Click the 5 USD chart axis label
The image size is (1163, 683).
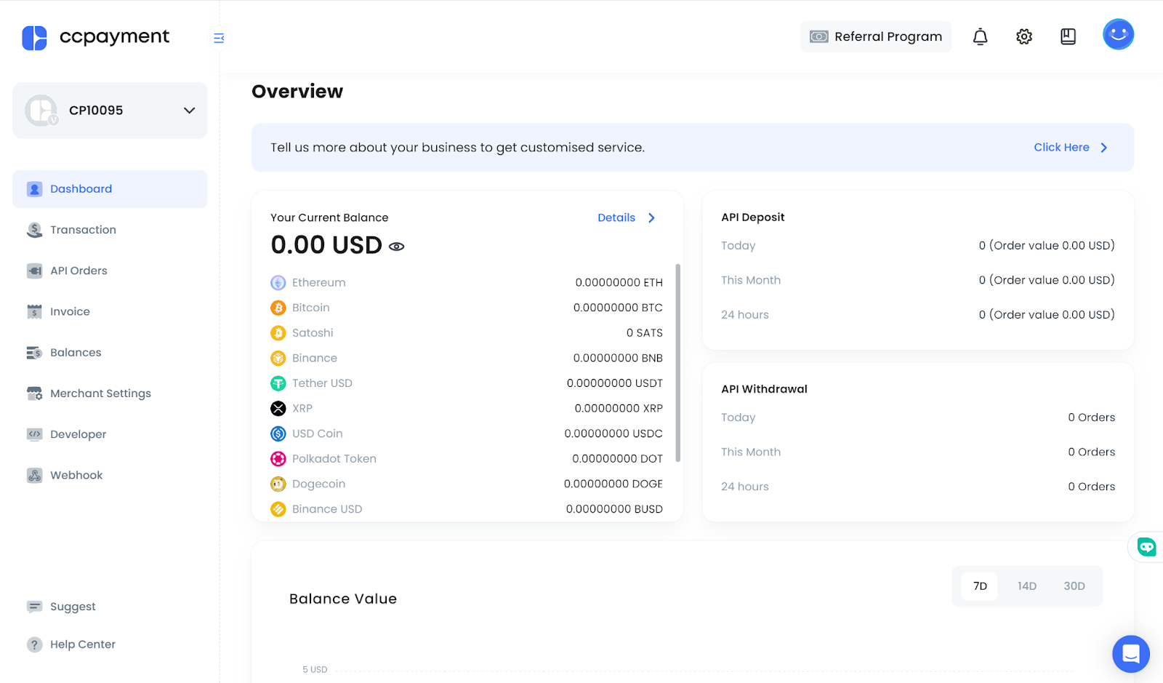(315, 669)
